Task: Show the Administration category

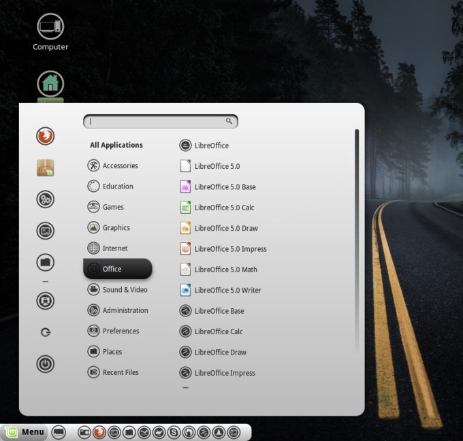Action: pos(125,310)
